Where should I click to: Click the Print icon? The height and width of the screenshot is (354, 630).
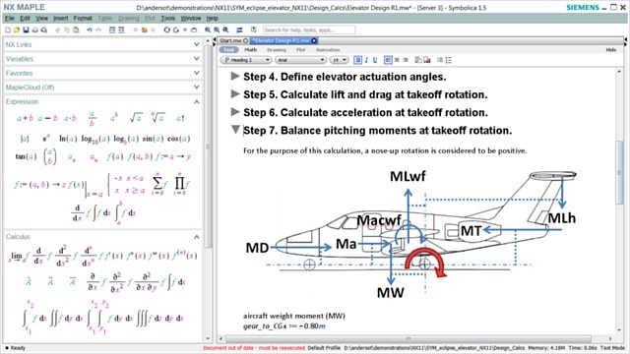[35, 30]
